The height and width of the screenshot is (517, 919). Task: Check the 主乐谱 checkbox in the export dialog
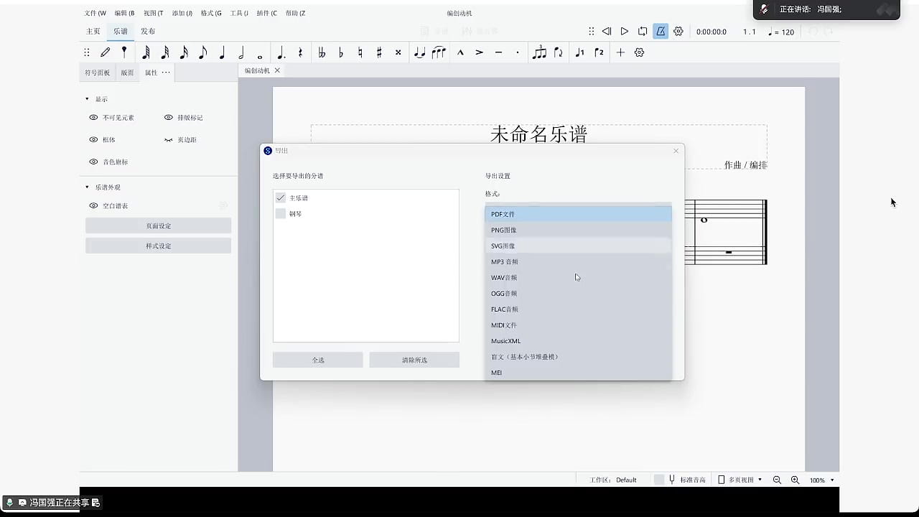pos(281,197)
